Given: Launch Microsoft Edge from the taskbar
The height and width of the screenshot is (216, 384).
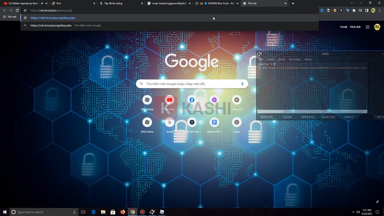Looking at the screenshot, I should pyautogui.click(x=93, y=212).
